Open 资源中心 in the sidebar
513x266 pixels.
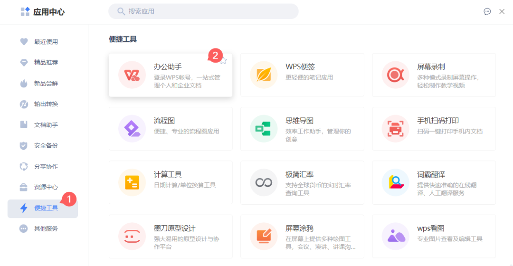click(x=43, y=187)
